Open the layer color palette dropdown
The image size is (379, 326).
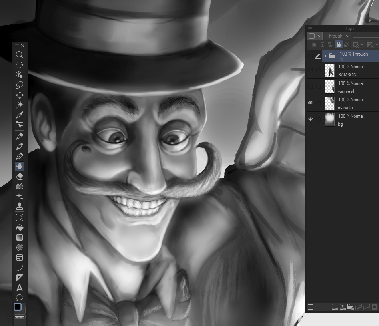(x=315, y=36)
